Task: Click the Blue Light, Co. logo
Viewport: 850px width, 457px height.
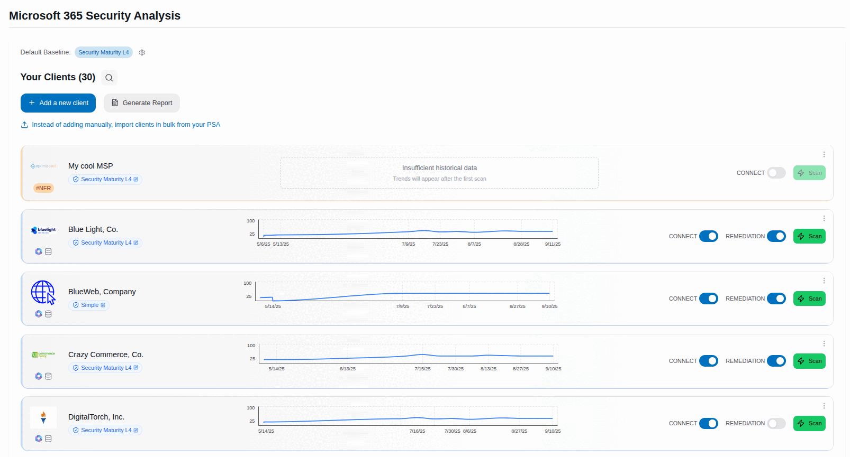Action: tap(43, 230)
